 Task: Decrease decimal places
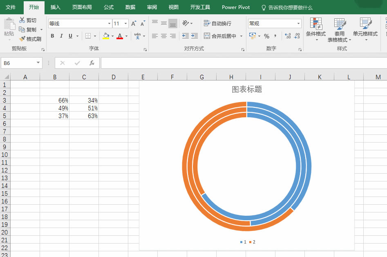297,36
